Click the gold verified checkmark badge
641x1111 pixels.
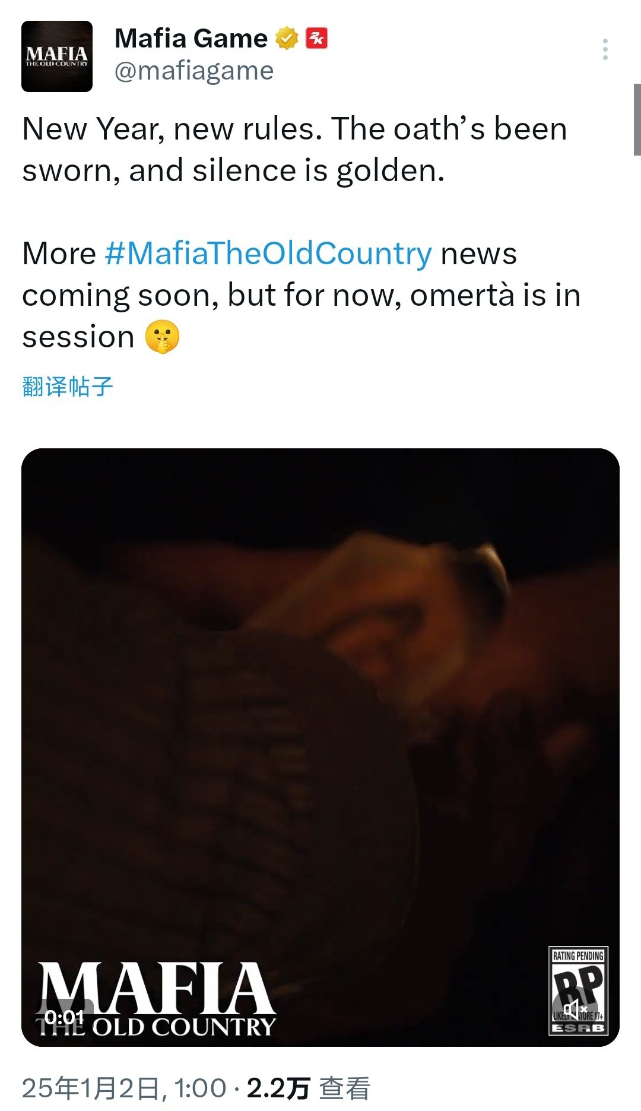[x=287, y=39]
